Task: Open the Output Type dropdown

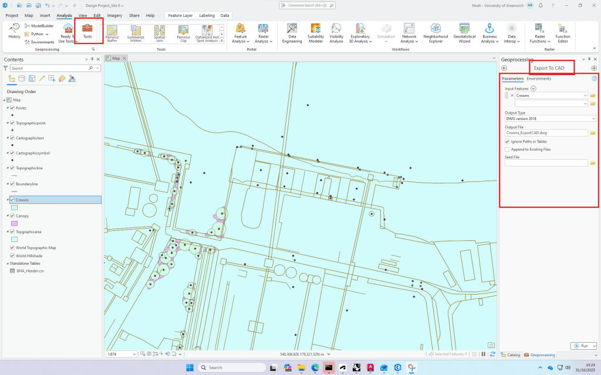Action: [x=550, y=118]
